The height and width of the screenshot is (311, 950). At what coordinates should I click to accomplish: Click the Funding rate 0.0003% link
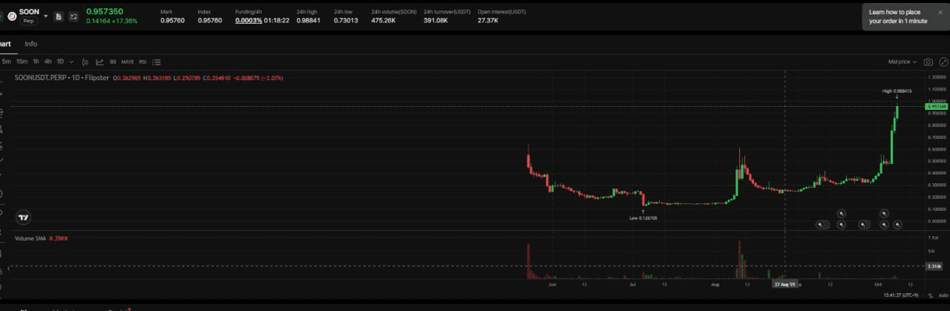(248, 20)
